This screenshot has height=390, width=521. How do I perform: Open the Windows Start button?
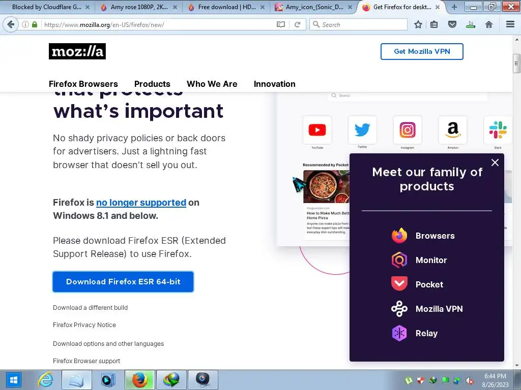(14, 380)
